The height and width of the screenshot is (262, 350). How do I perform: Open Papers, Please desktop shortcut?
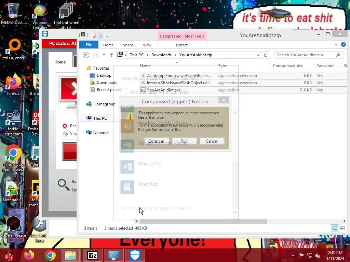click(13, 226)
